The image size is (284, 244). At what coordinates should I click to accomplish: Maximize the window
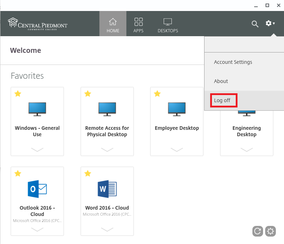click(x=267, y=5)
